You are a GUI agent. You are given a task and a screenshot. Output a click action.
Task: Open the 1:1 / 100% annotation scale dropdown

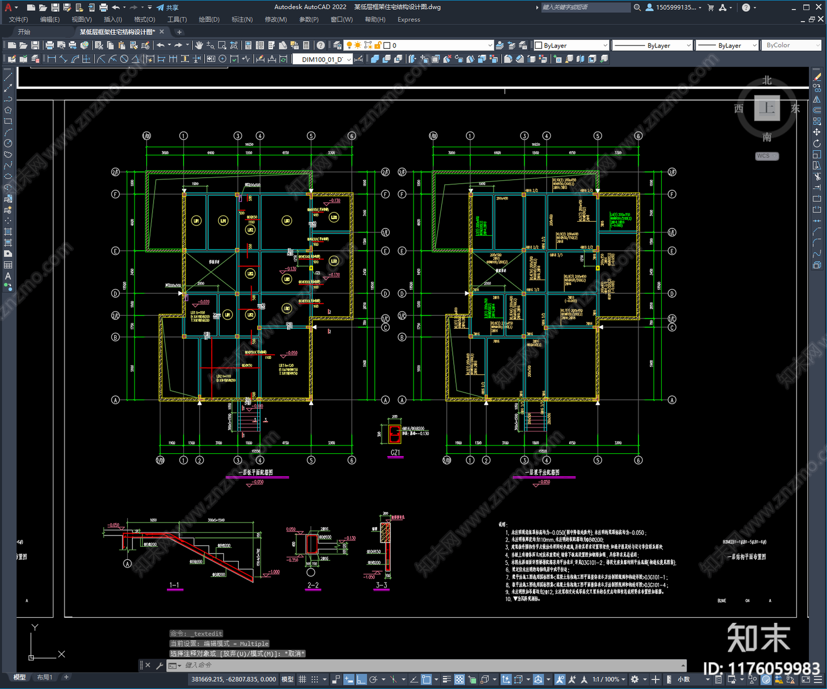pyautogui.click(x=609, y=679)
